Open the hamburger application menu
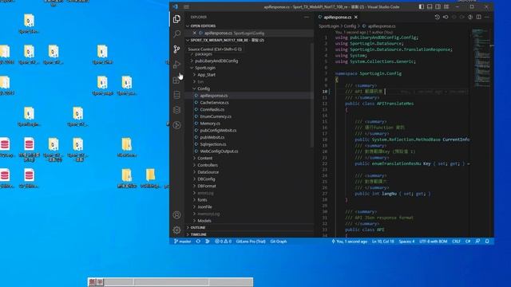Screen dimensions: 511x287 [186, 6]
